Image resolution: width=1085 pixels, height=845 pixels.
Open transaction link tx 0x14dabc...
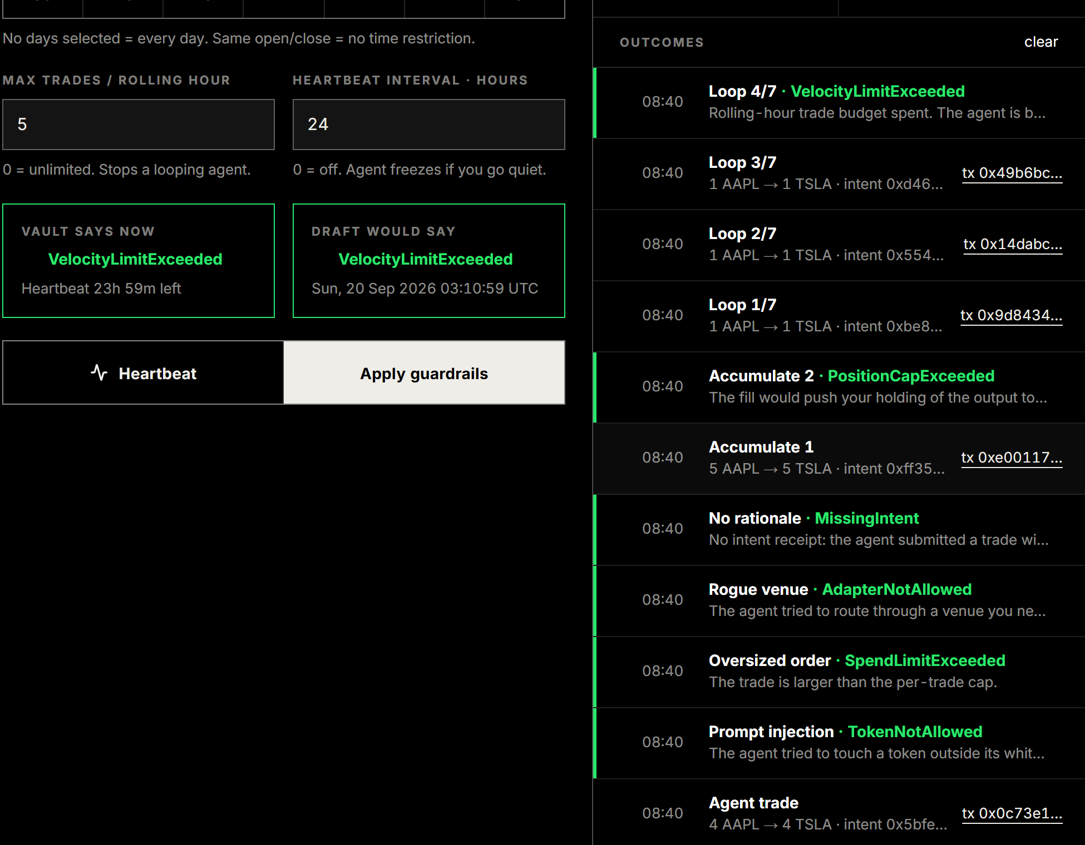(x=1013, y=244)
